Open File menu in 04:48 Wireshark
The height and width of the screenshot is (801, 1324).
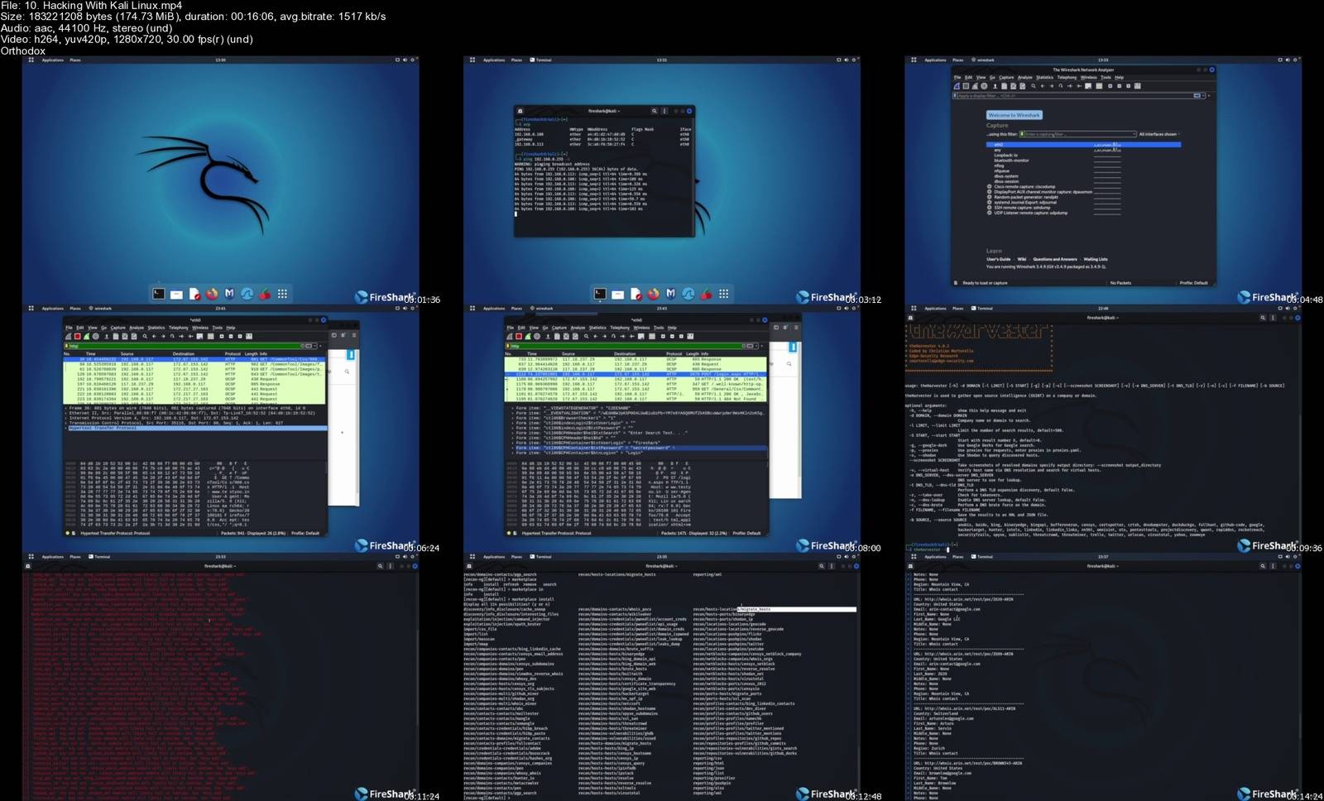point(957,78)
